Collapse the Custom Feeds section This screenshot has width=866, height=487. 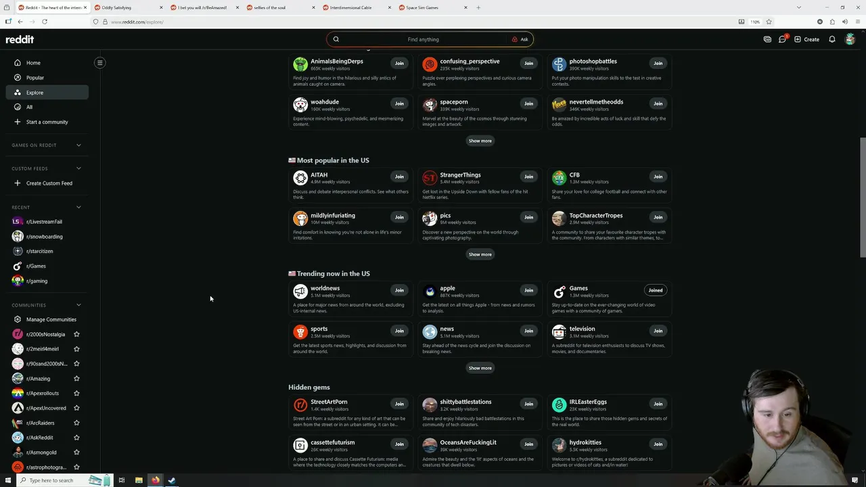(x=78, y=168)
